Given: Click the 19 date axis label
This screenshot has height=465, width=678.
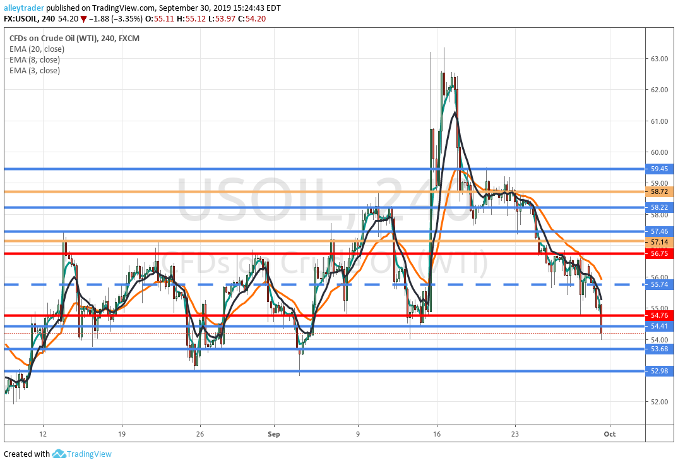Looking at the screenshot, I should click(121, 434).
